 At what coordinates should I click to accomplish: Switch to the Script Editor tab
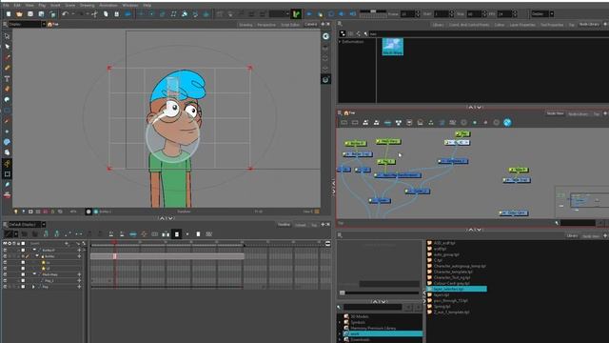[x=290, y=25]
